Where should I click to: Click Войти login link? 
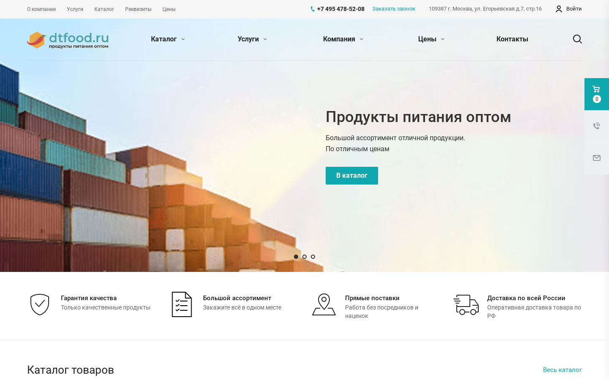[574, 9]
